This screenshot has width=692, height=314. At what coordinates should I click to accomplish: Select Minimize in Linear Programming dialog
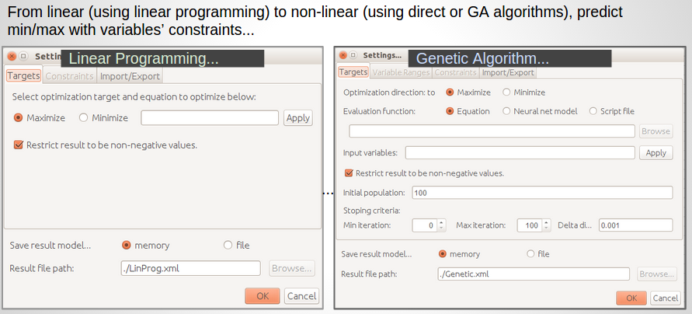(83, 118)
